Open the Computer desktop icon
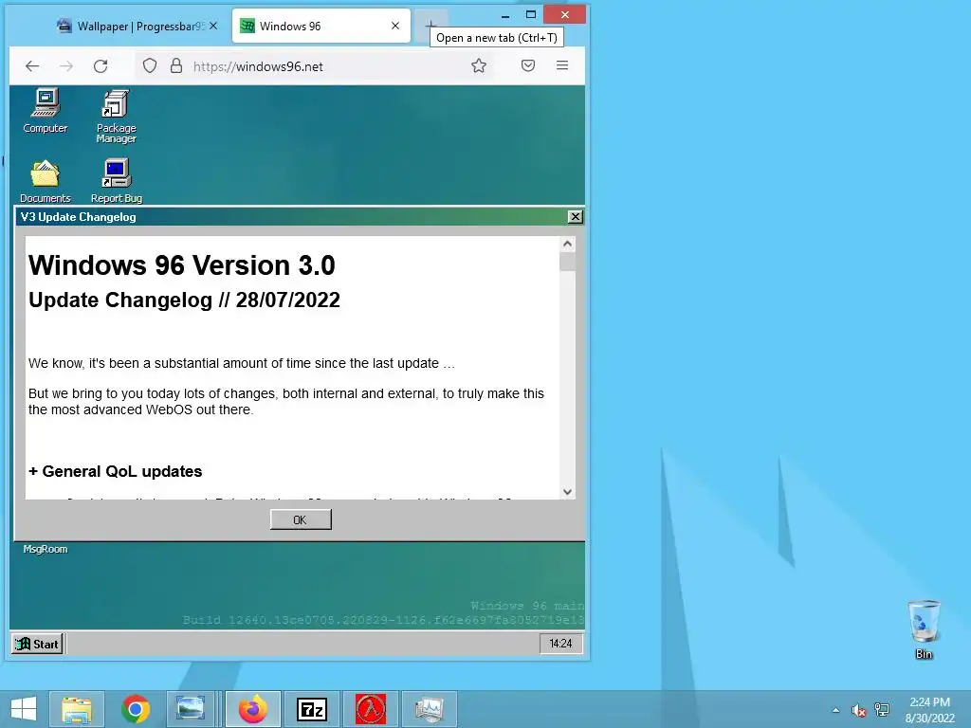Screen dimensions: 971x728 (x=46, y=111)
